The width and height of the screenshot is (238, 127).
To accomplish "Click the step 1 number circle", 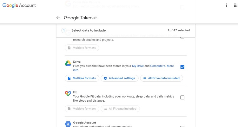I will [x=64, y=30].
